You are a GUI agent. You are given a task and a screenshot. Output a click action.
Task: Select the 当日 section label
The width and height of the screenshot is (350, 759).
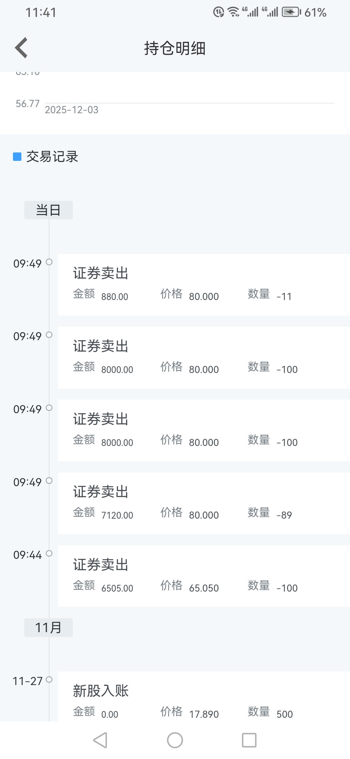49,210
